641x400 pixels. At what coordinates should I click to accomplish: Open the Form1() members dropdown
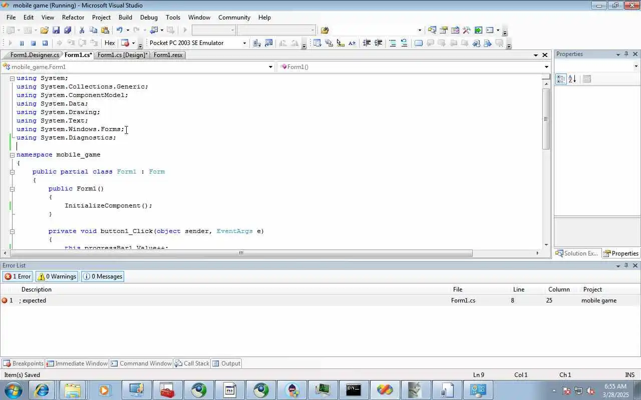tap(546, 67)
